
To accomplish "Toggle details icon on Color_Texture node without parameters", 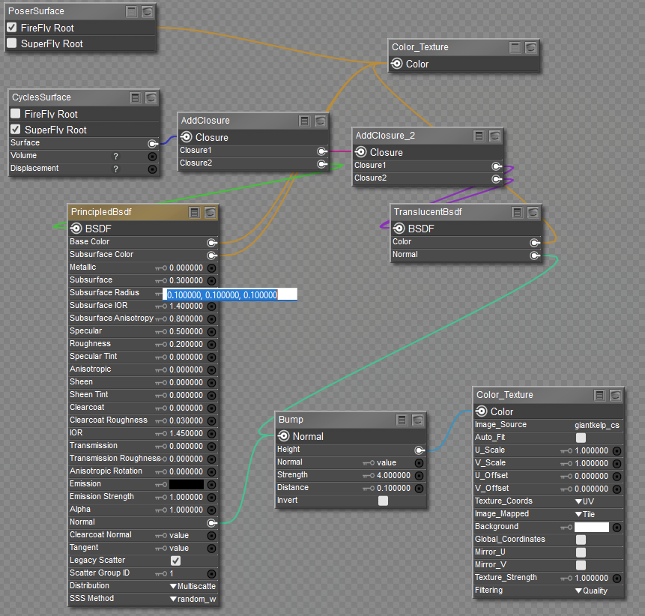I will pyautogui.click(x=515, y=48).
